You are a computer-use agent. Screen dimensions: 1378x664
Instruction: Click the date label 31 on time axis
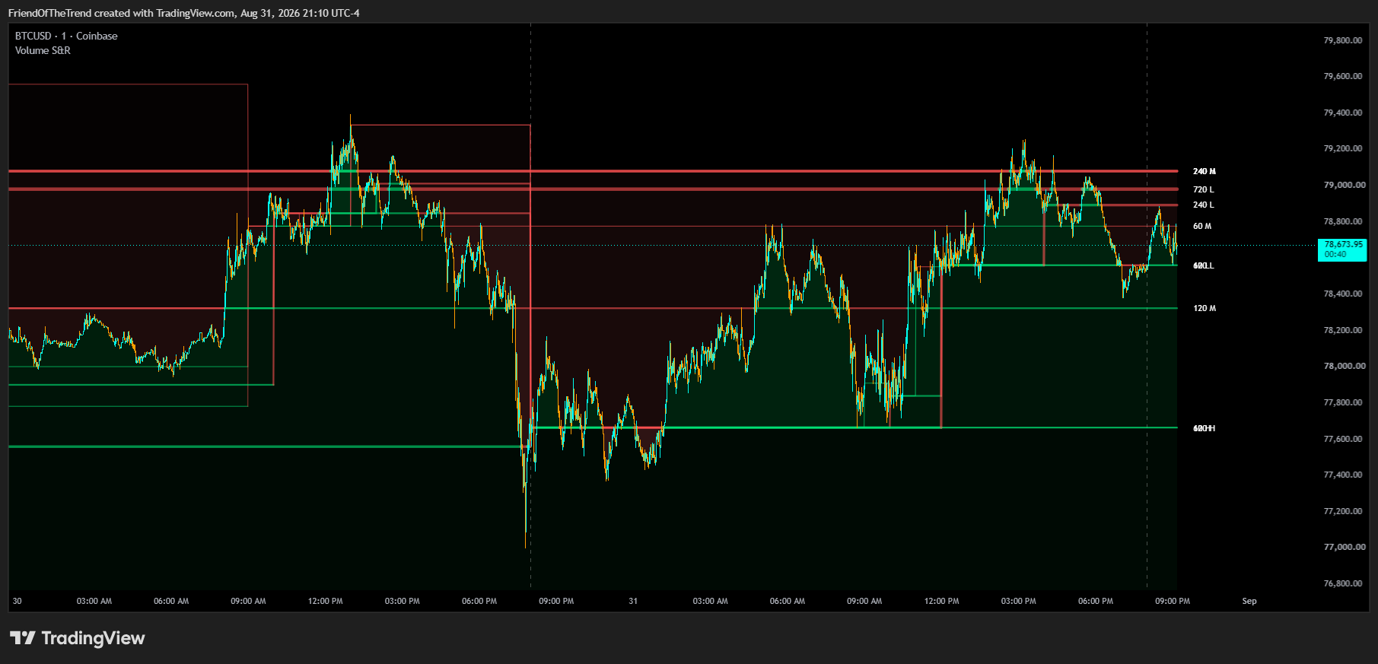pyautogui.click(x=633, y=601)
